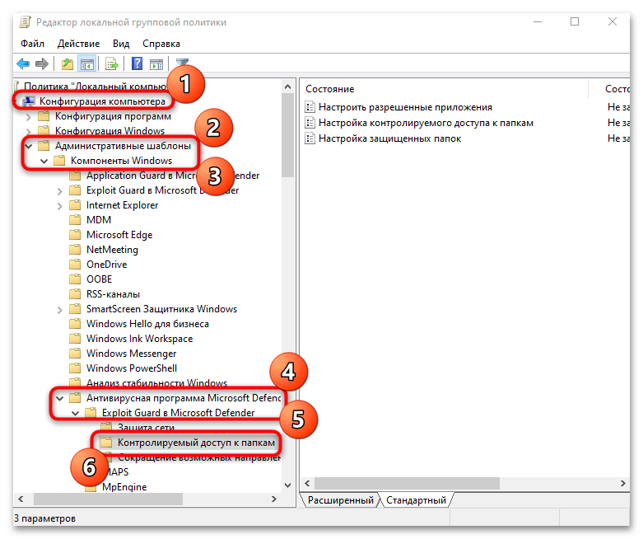
Task: Click tree horizontal scrollbar right arrow
Action: coord(274,499)
